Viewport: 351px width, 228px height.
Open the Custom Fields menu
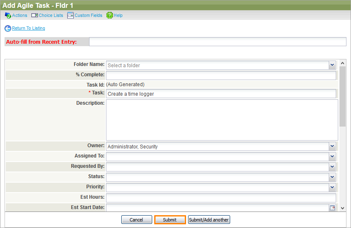88,15
